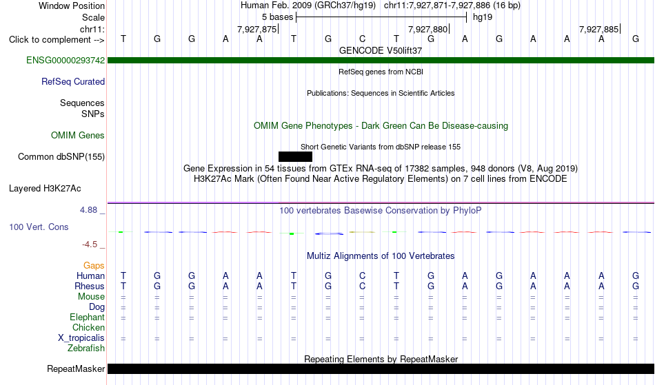The image size is (655, 385).
Task: Click the Mouse species row label
Action: point(91,297)
